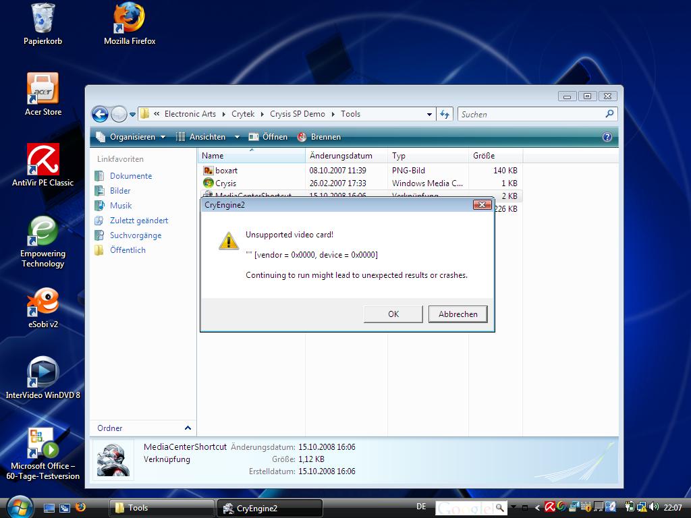The width and height of the screenshot is (691, 518).
Task: Click the Google deskbar magnifier icon
Action: pos(500,508)
